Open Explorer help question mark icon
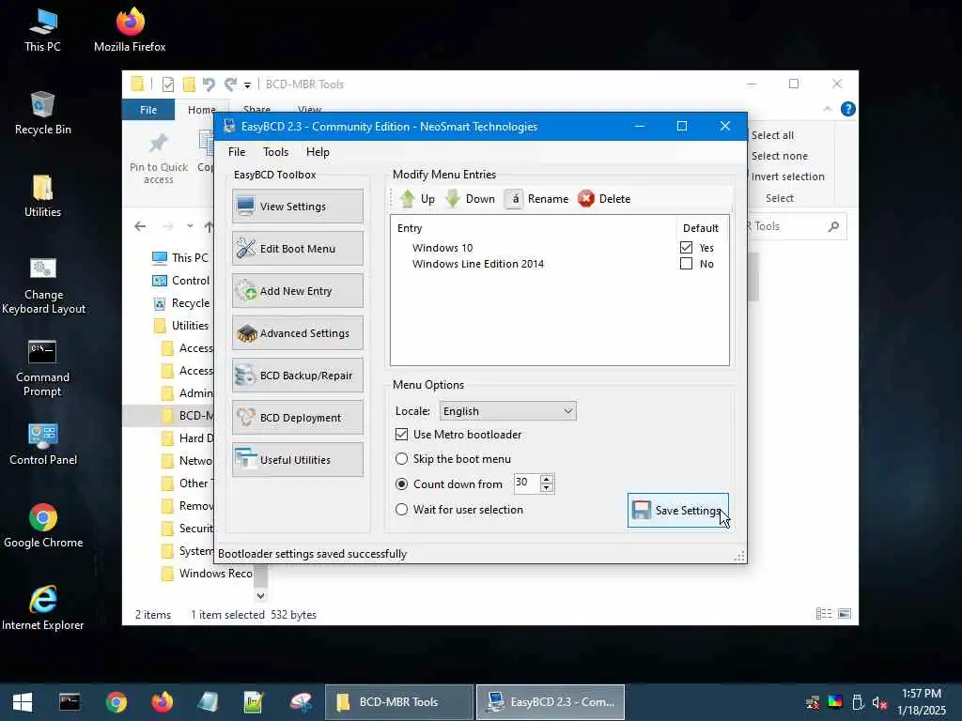 [x=848, y=109]
